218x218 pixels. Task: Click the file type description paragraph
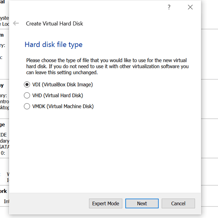108,66
